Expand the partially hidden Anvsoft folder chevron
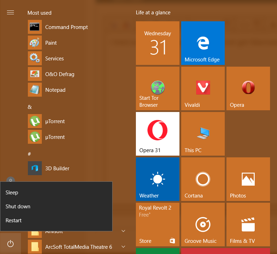Screen dimensions: 277x254 point(123,231)
